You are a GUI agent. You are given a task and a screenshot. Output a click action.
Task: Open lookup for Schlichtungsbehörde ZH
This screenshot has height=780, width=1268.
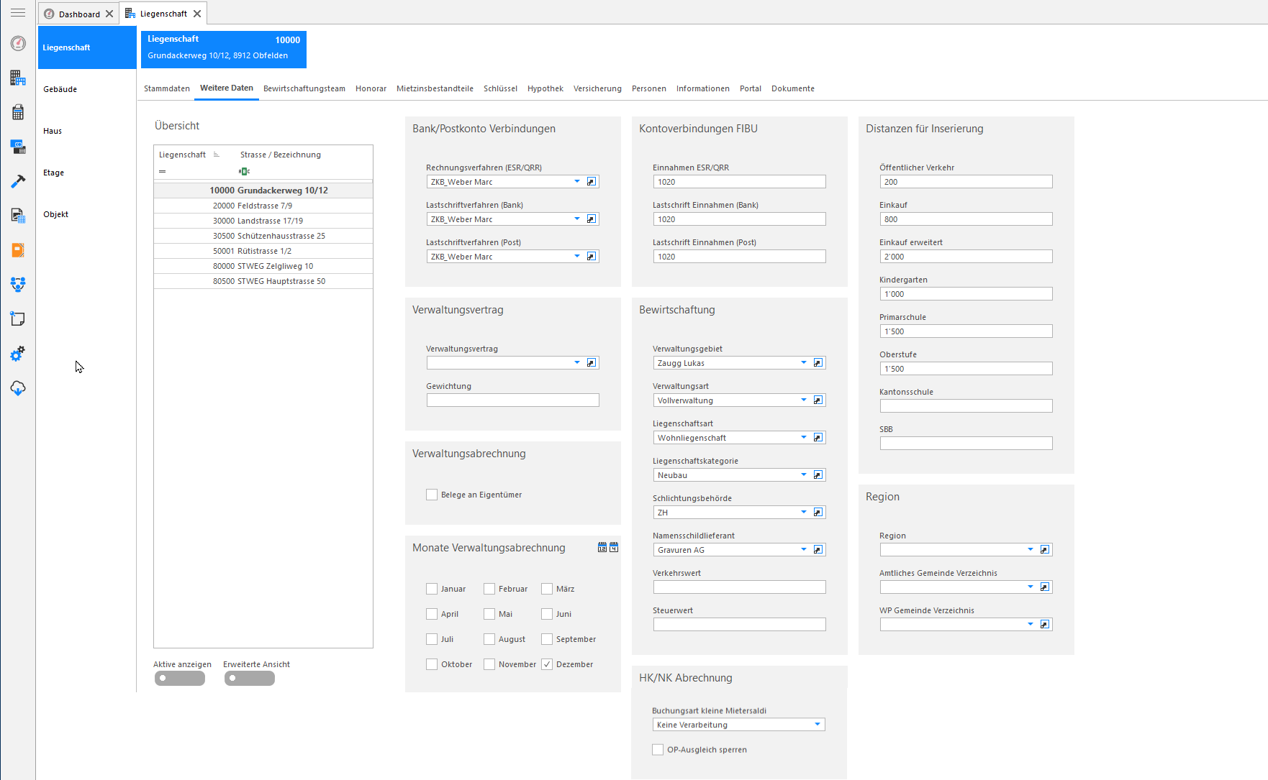[818, 513]
